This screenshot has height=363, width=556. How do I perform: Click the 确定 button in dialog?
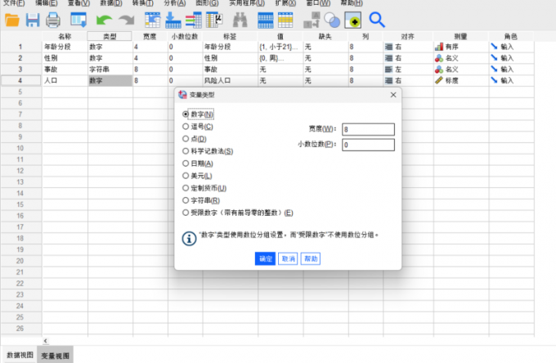click(x=265, y=259)
